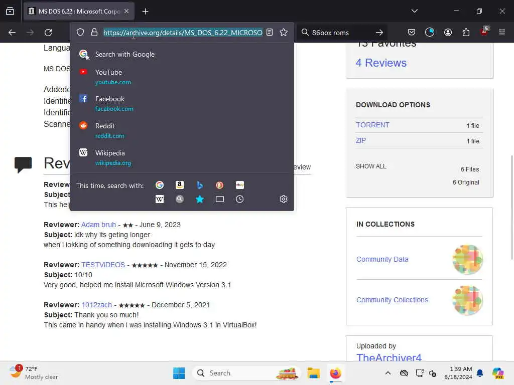Download the ZIP option
The height and width of the screenshot is (385, 514).
coord(360,140)
